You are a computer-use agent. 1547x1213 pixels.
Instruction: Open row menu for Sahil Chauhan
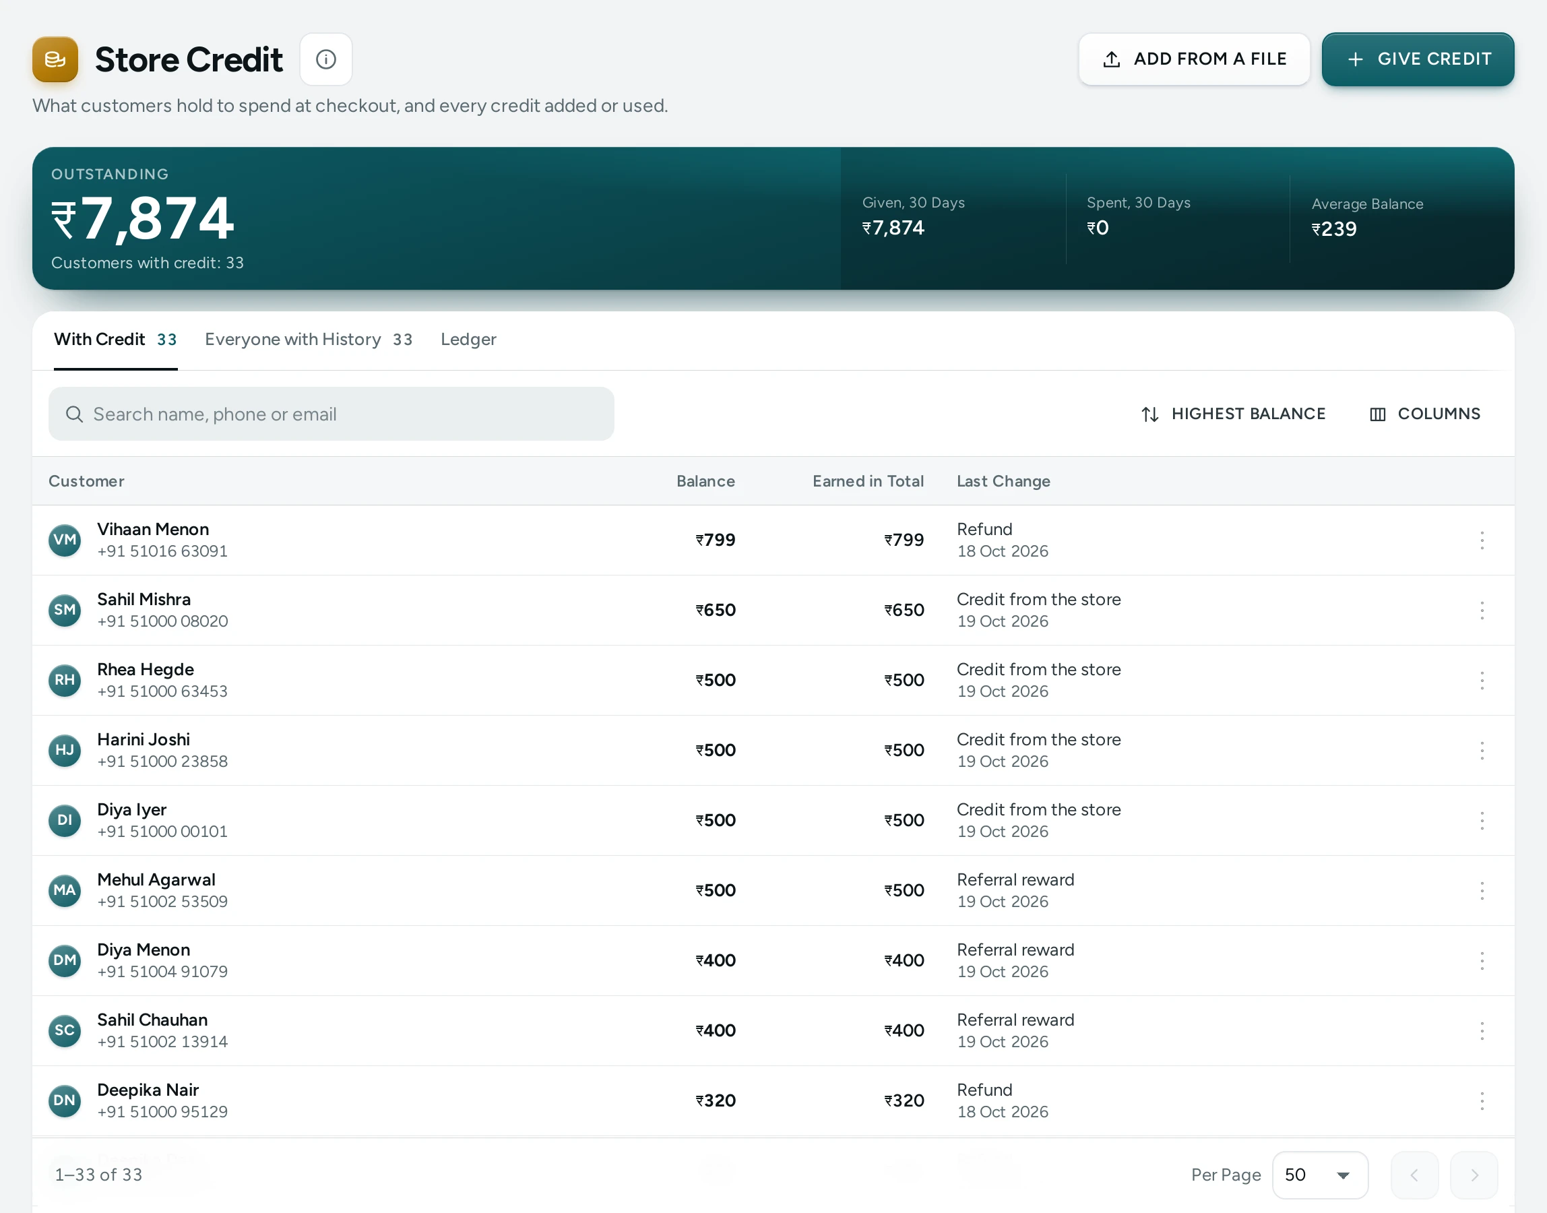click(1482, 1030)
